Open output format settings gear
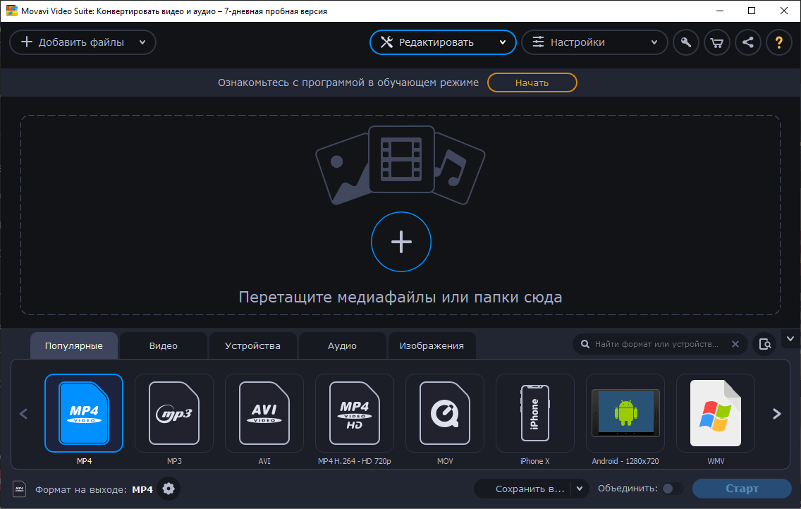This screenshot has height=509, width=801. pos(169,489)
